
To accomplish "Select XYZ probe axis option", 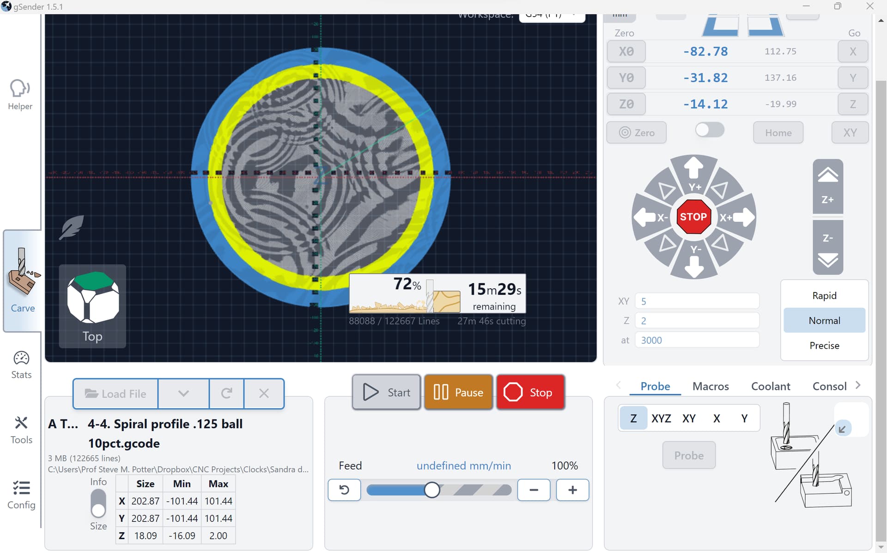I will point(661,418).
